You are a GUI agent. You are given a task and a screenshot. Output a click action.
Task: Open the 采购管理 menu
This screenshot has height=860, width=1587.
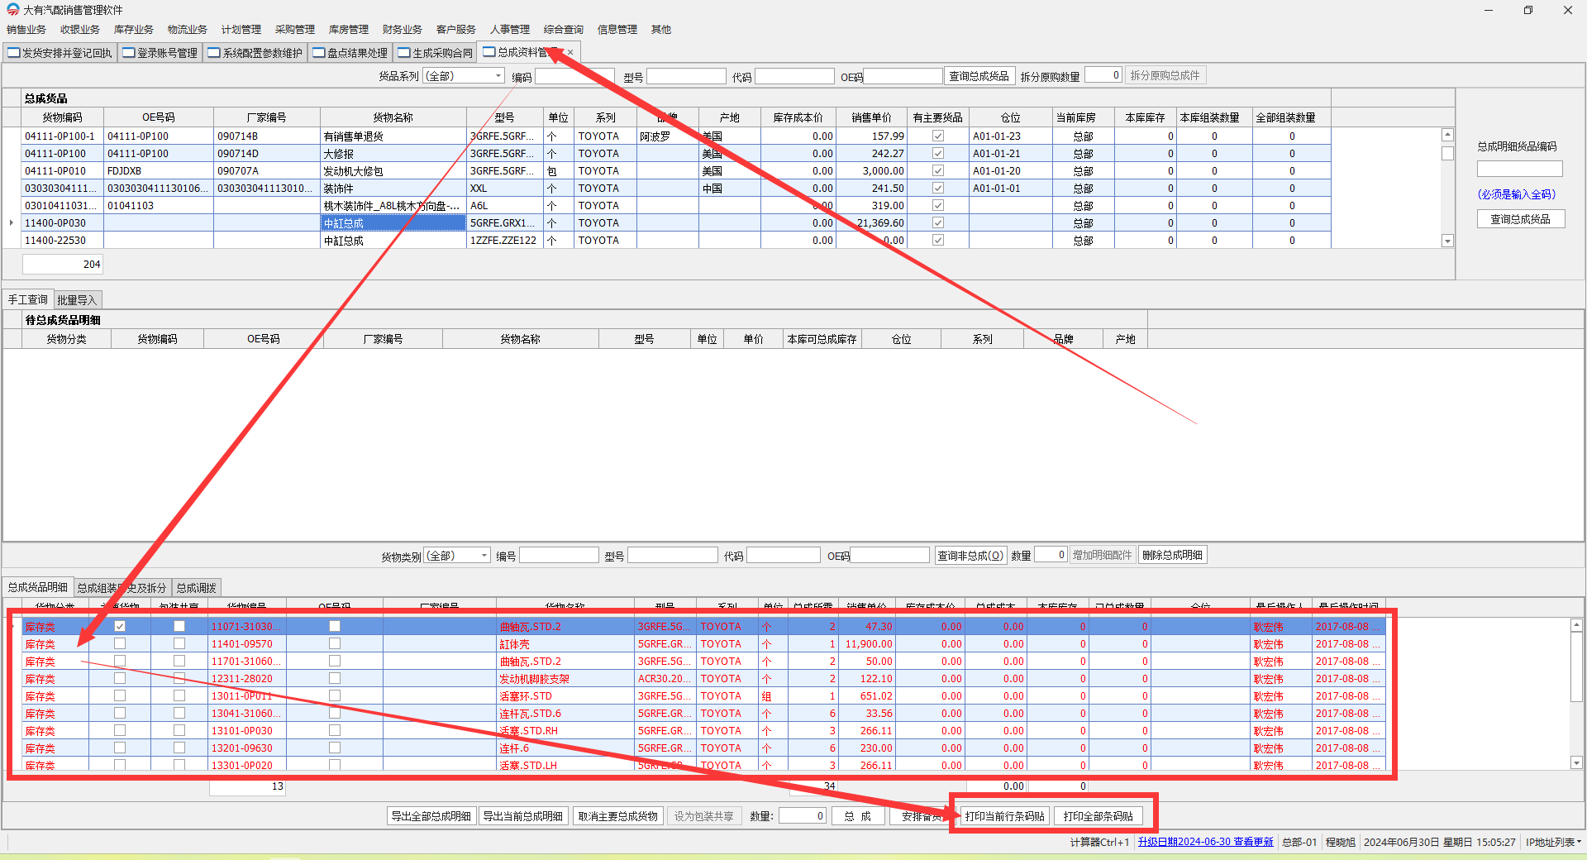tap(295, 30)
